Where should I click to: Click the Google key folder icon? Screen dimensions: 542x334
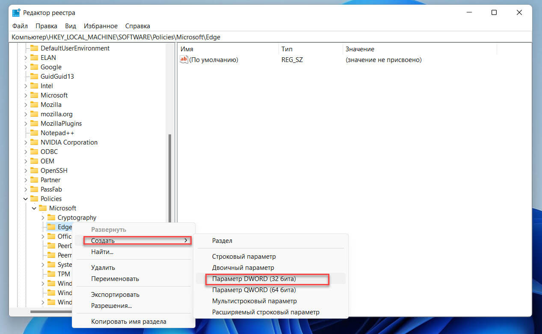coord(34,67)
